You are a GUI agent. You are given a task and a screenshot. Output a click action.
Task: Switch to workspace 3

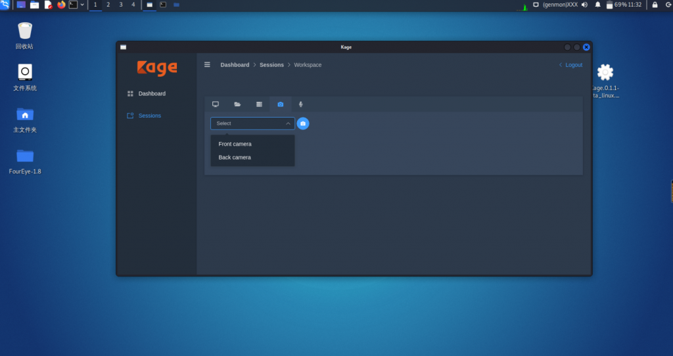pos(121,5)
